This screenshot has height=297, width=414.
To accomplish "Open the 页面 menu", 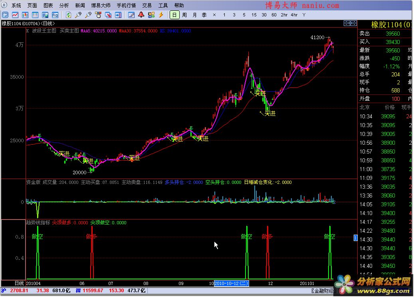I will [32, 5].
